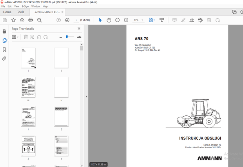Open the E-Sign menu
243x167 pixels.
(25, 6)
